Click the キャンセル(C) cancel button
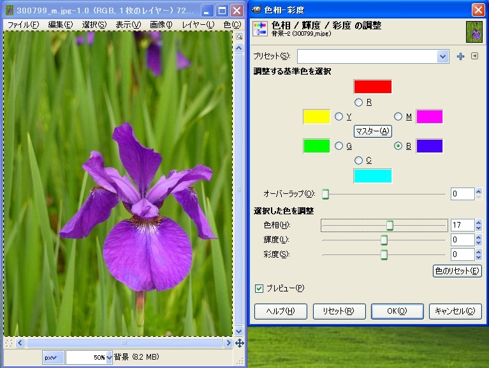This screenshot has width=489, height=368. 455,311
